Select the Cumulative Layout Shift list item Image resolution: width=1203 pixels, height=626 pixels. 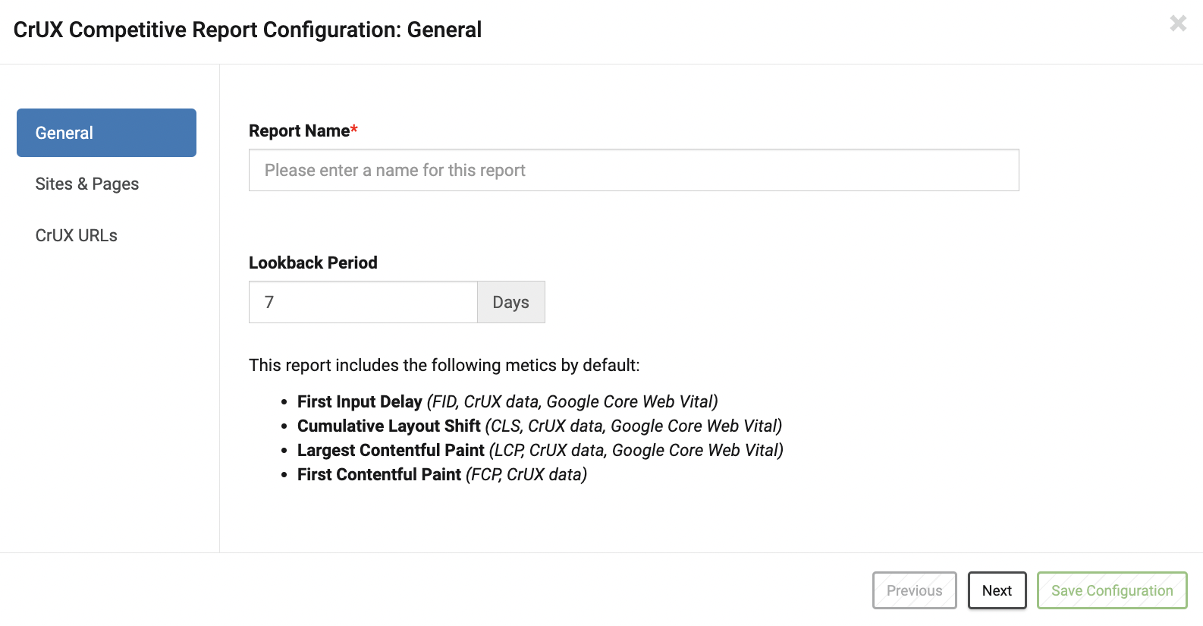(539, 426)
